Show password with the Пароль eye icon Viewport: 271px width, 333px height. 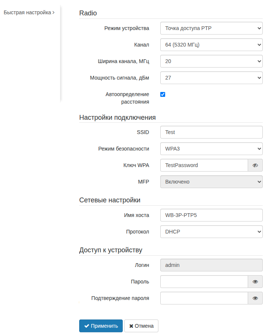255,282
